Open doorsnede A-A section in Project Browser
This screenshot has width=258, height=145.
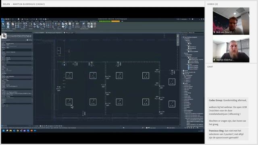pyautogui.click(x=192, y=47)
